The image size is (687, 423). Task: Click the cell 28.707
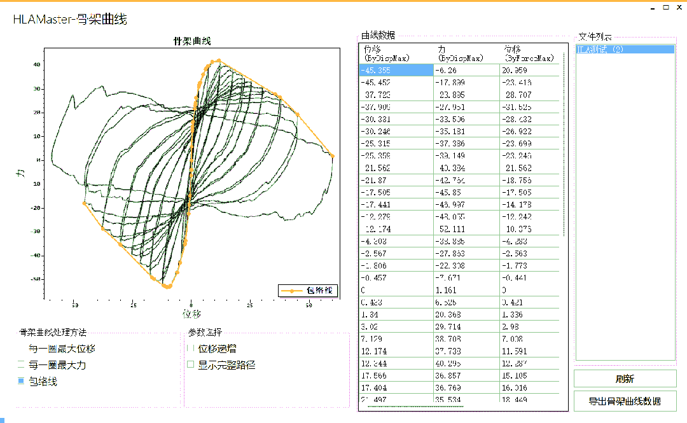pos(530,95)
